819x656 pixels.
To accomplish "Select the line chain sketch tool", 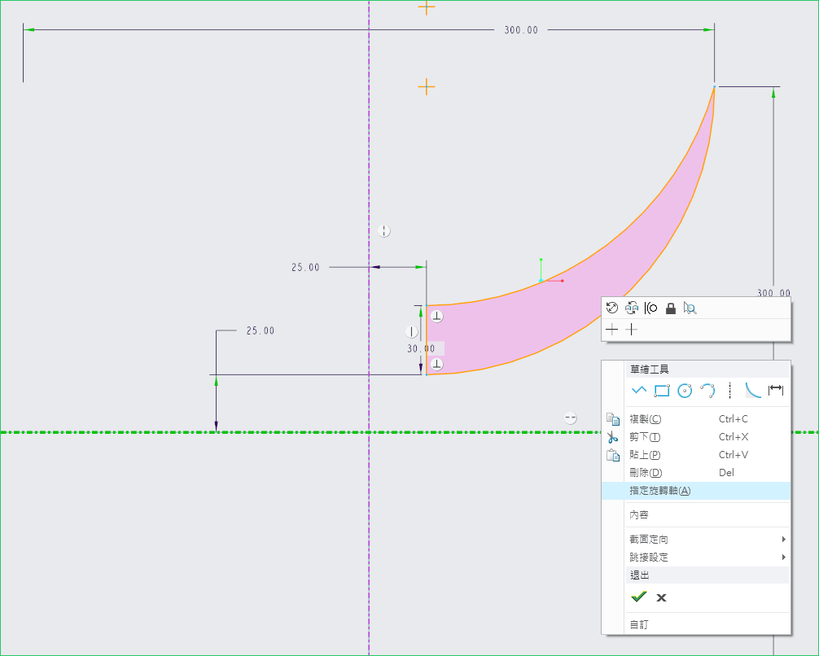I will [x=639, y=391].
